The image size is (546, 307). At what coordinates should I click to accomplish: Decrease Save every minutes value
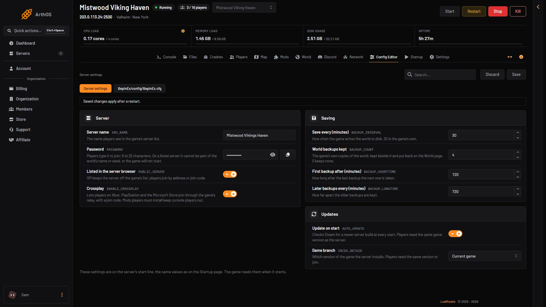pos(518,138)
